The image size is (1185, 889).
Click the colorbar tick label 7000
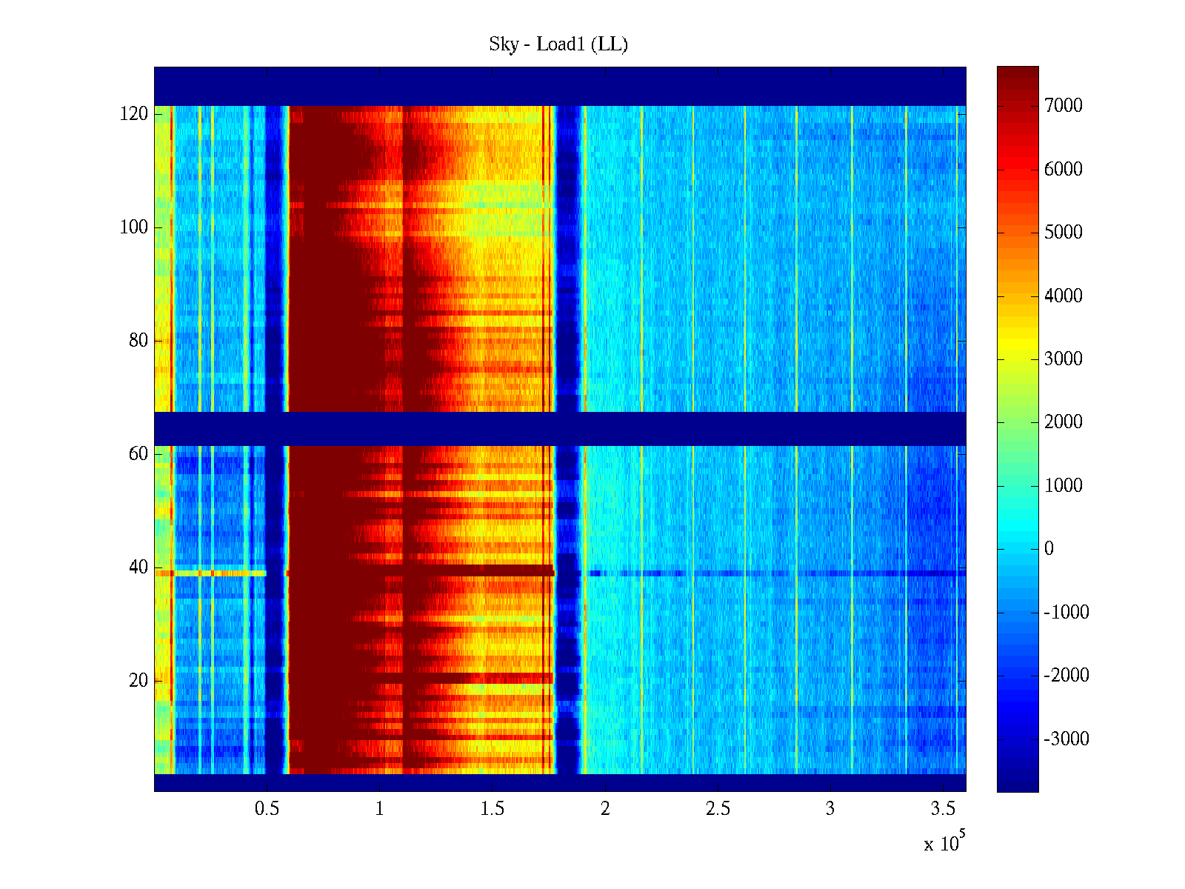(1063, 105)
